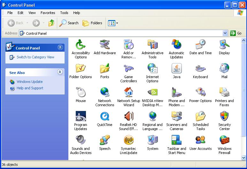
Task: Open User Accounts icon
Action: coord(200,140)
